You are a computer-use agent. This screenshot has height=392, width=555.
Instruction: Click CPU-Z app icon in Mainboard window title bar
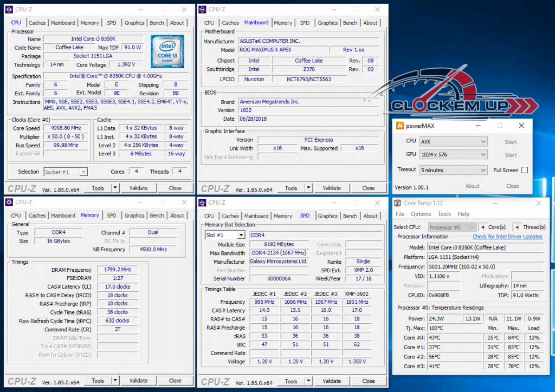click(203, 10)
